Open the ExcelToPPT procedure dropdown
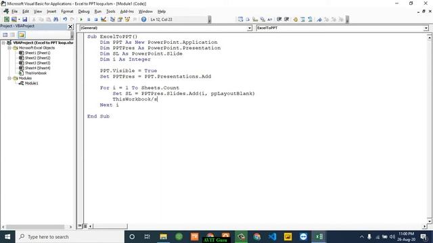Image resolution: width=433 pixels, height=243 pixels. [x=426, y=28]
